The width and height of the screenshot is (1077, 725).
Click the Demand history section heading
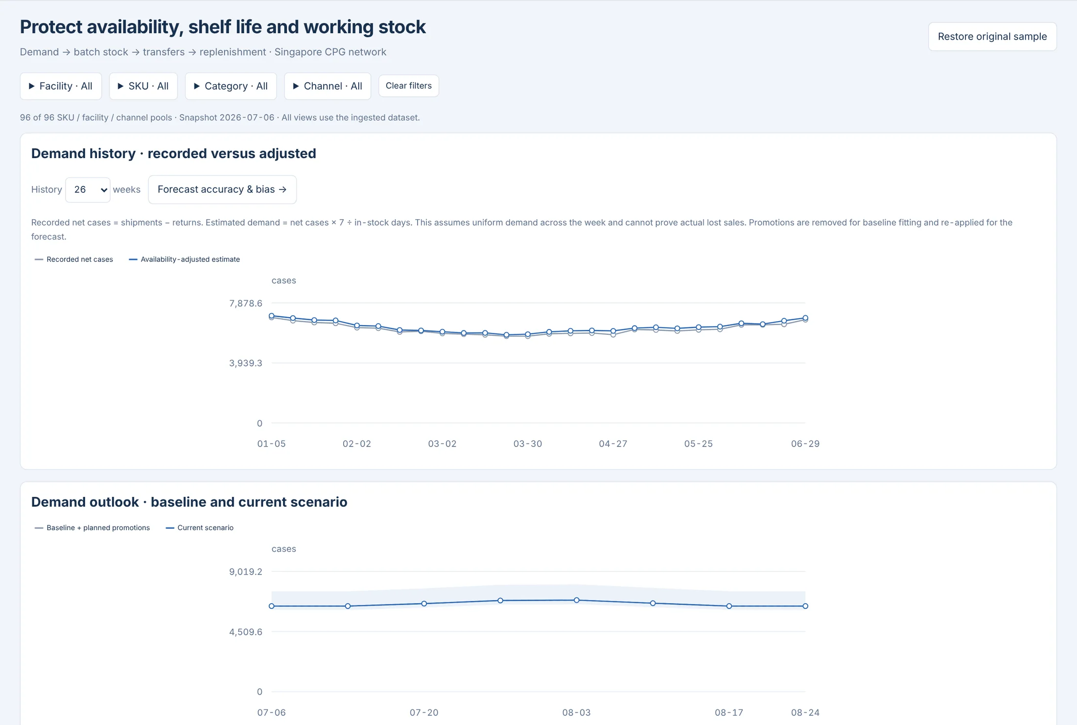[174, 154]
